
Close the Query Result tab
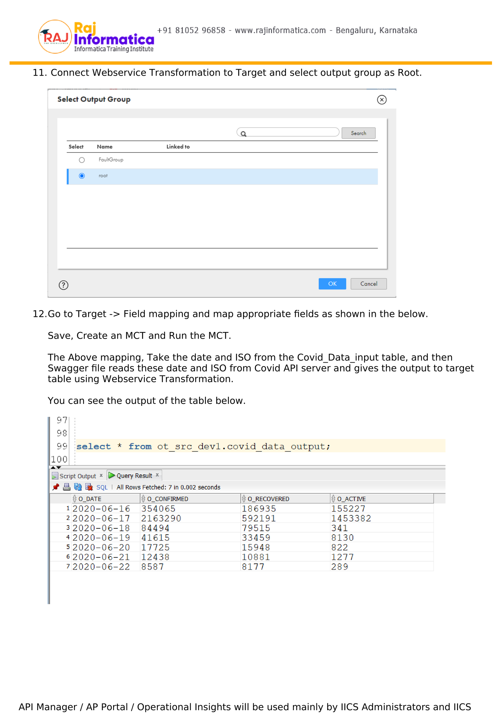click(x=157, y=475)
